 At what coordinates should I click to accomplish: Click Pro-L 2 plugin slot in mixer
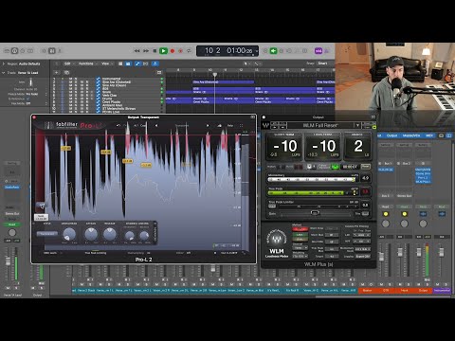[423, 178]
